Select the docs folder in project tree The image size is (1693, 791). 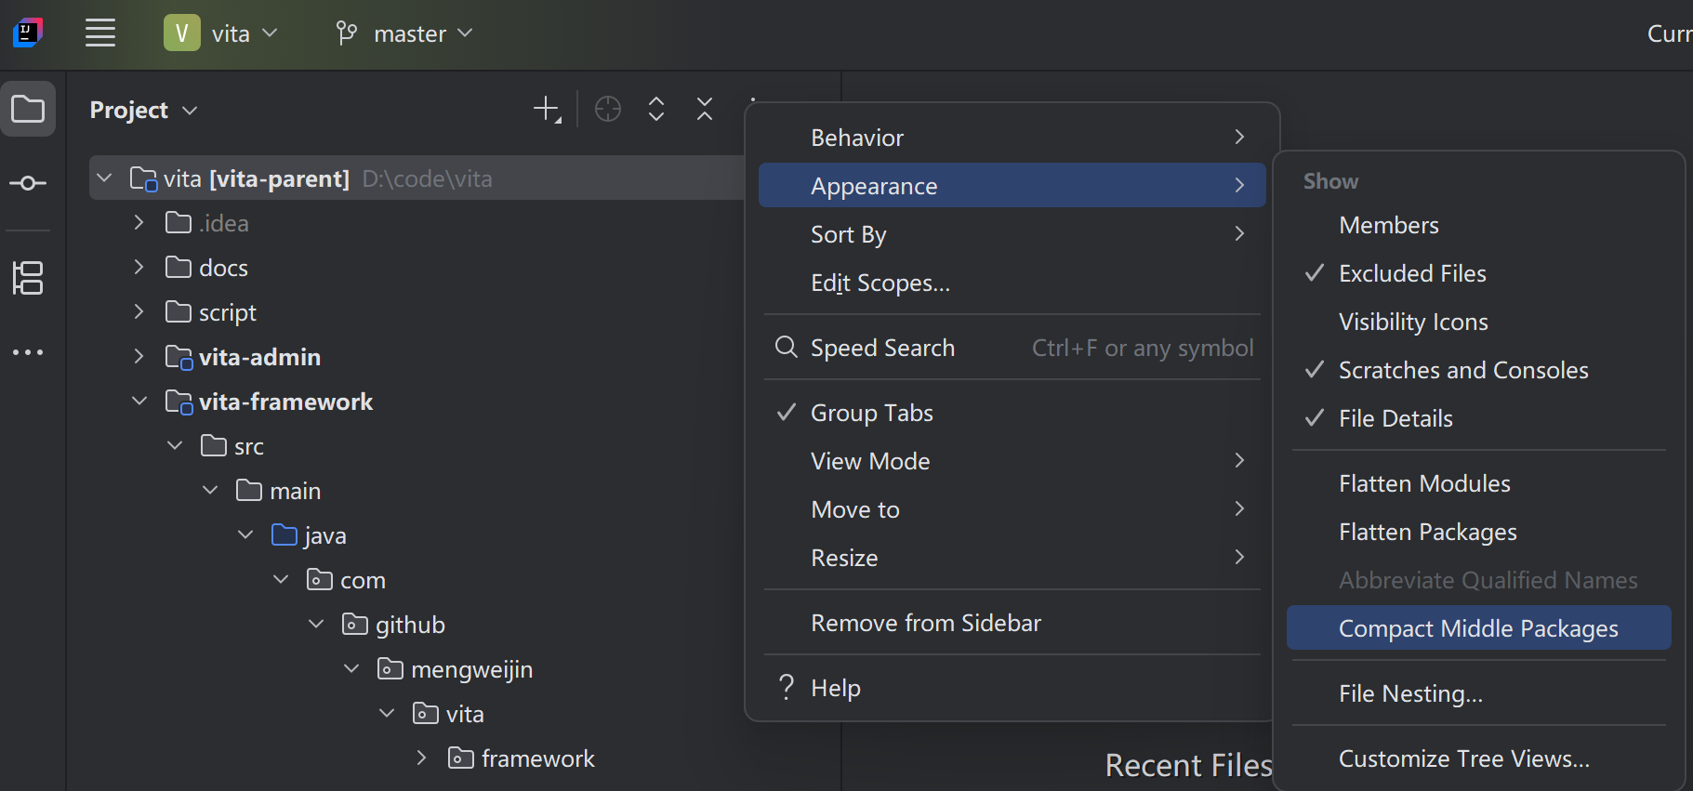[x=223, y=268]
